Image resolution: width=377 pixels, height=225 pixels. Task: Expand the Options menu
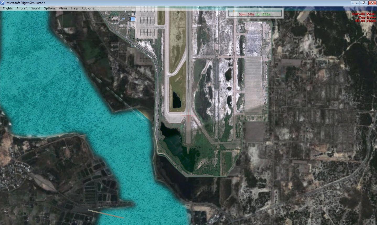[x=49, y=8]
